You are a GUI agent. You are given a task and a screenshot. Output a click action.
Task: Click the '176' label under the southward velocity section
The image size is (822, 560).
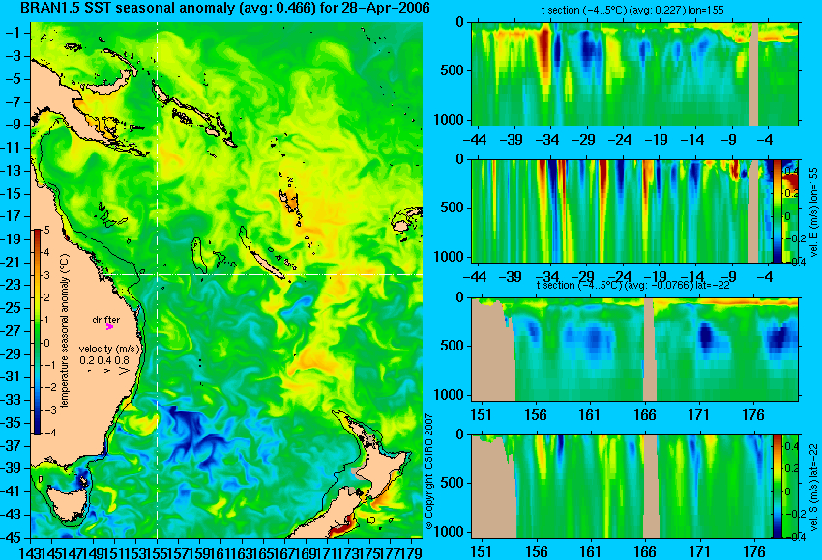pos(754,552)
